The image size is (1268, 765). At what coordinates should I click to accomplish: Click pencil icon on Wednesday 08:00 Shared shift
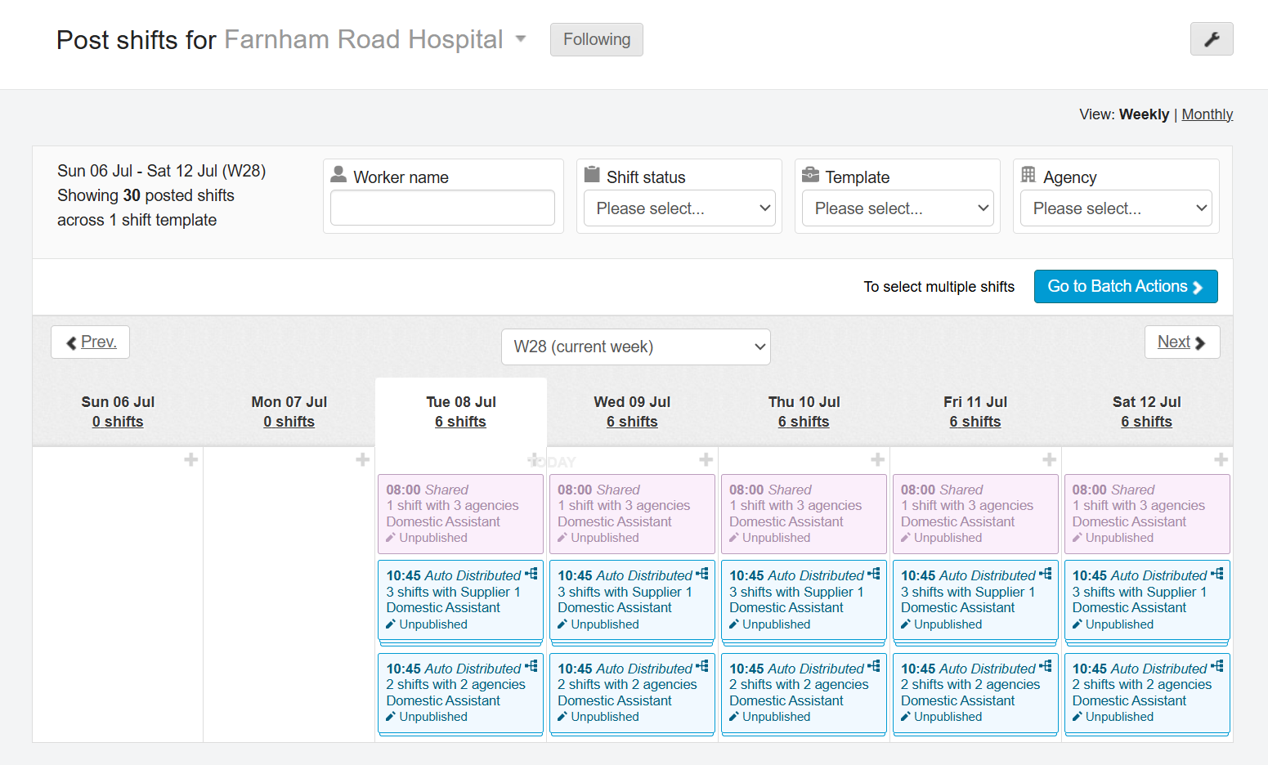click(x=562, y=538)
